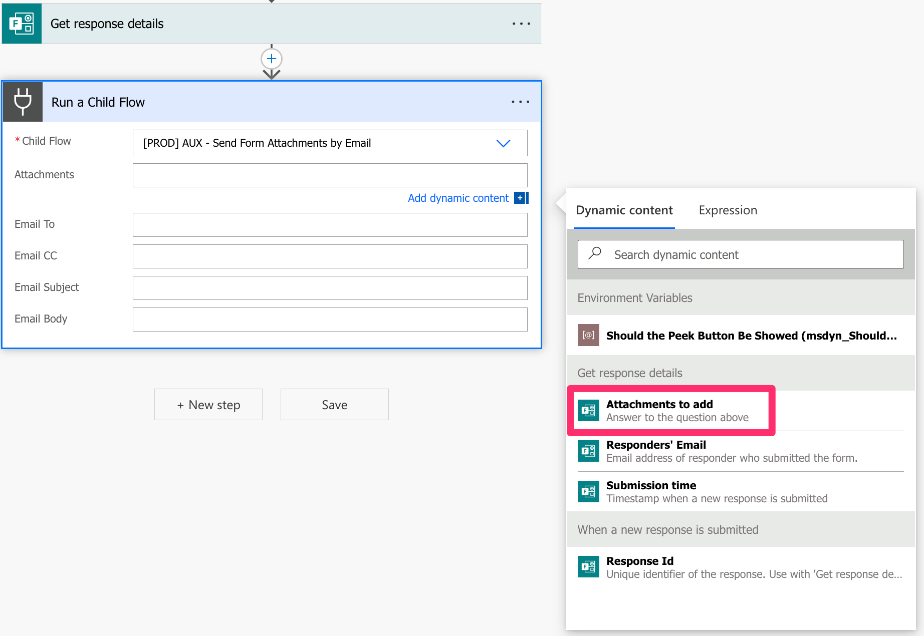
Task: Click the Child Flow field label
Action: (46, 141)
